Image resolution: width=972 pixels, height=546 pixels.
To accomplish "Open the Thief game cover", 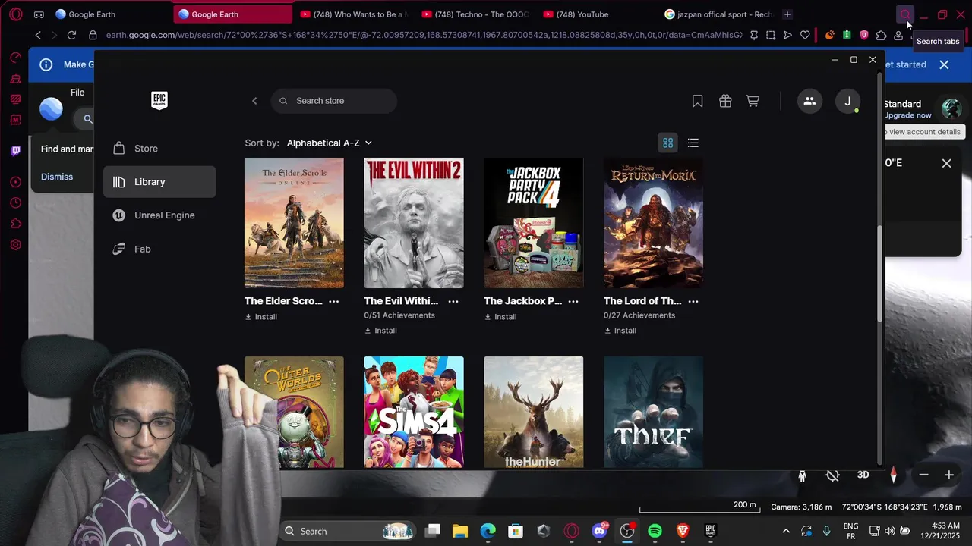I will (x=653, y=412).
